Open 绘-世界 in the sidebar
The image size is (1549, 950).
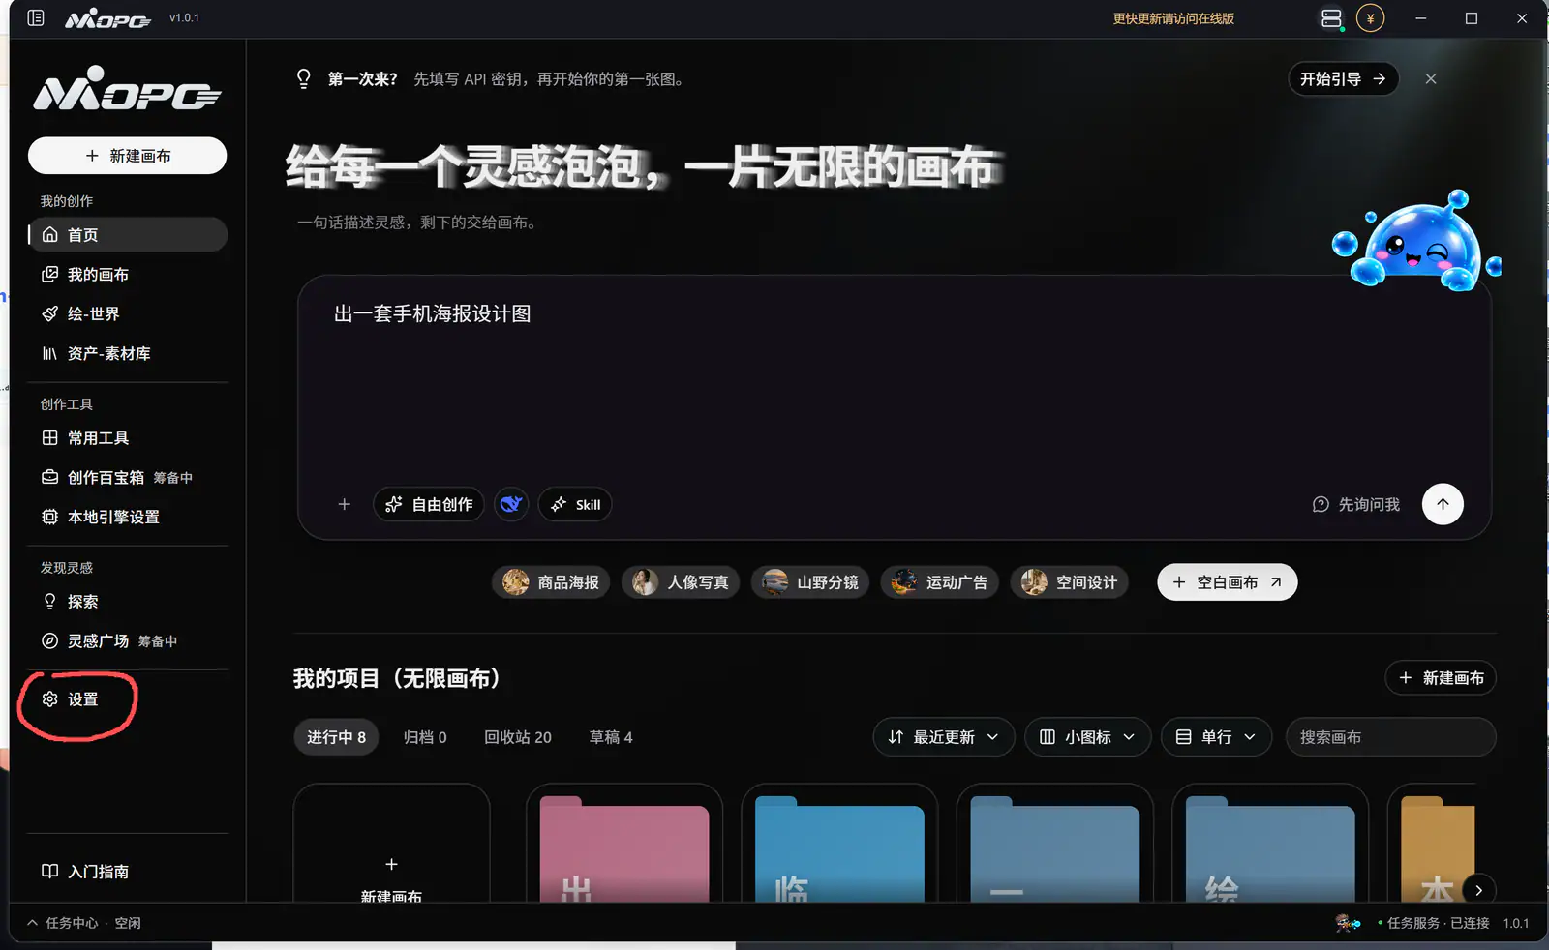click(128, 313)
